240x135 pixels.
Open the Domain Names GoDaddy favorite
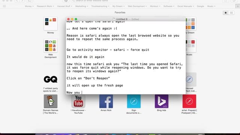pos(51,101)
